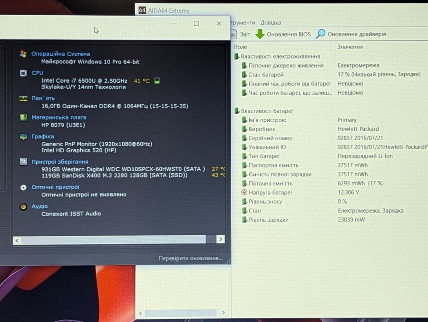Click left arrow of AIDA64 bottom scrollbar
This screenshot has height=322, width=428.
tap(141, 313)
